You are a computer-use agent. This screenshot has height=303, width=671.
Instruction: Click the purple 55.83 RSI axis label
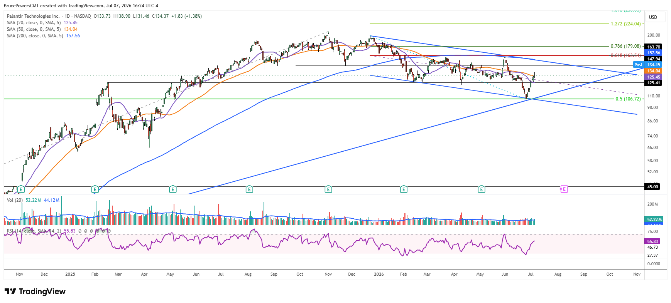[653, 241]
